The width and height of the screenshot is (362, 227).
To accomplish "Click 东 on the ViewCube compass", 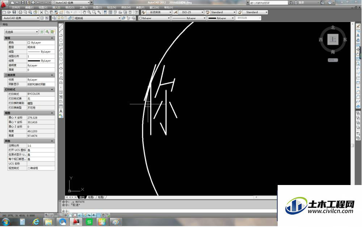I will [x=345, y=40].
